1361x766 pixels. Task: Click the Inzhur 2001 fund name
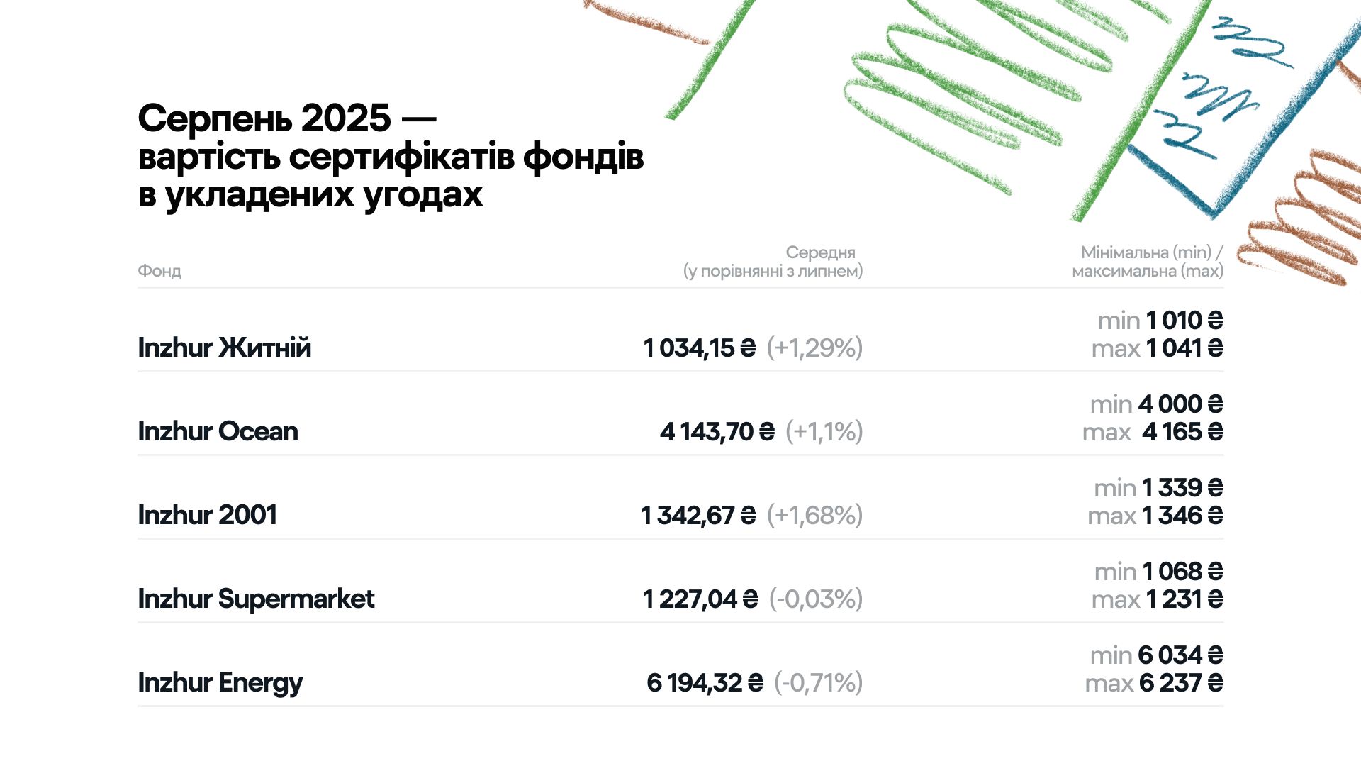coord(207,515)
